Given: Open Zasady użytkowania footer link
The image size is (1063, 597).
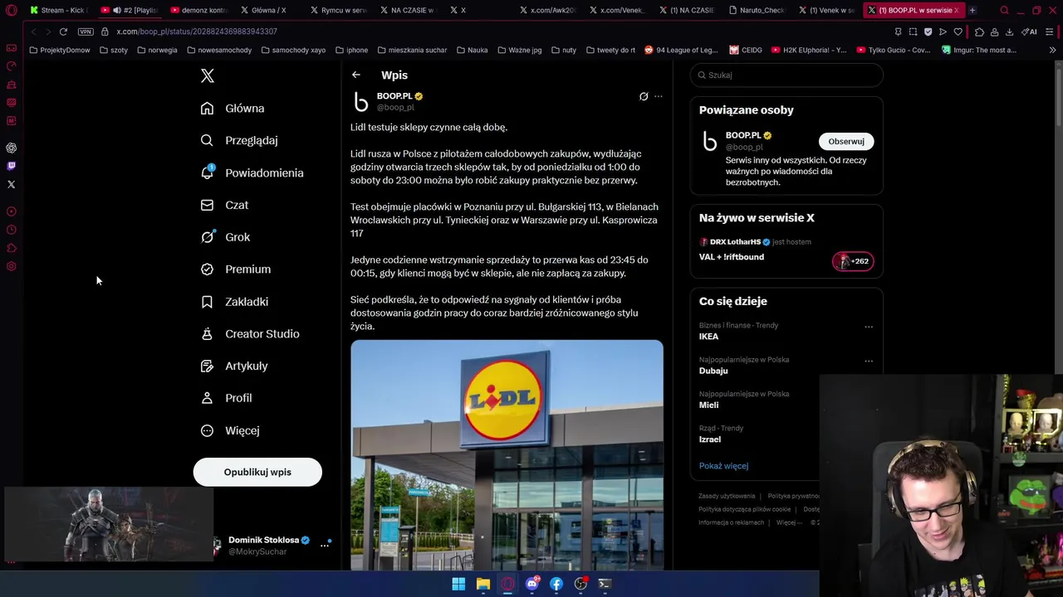Looking at the screenshot, I should (x=727, y=496).
